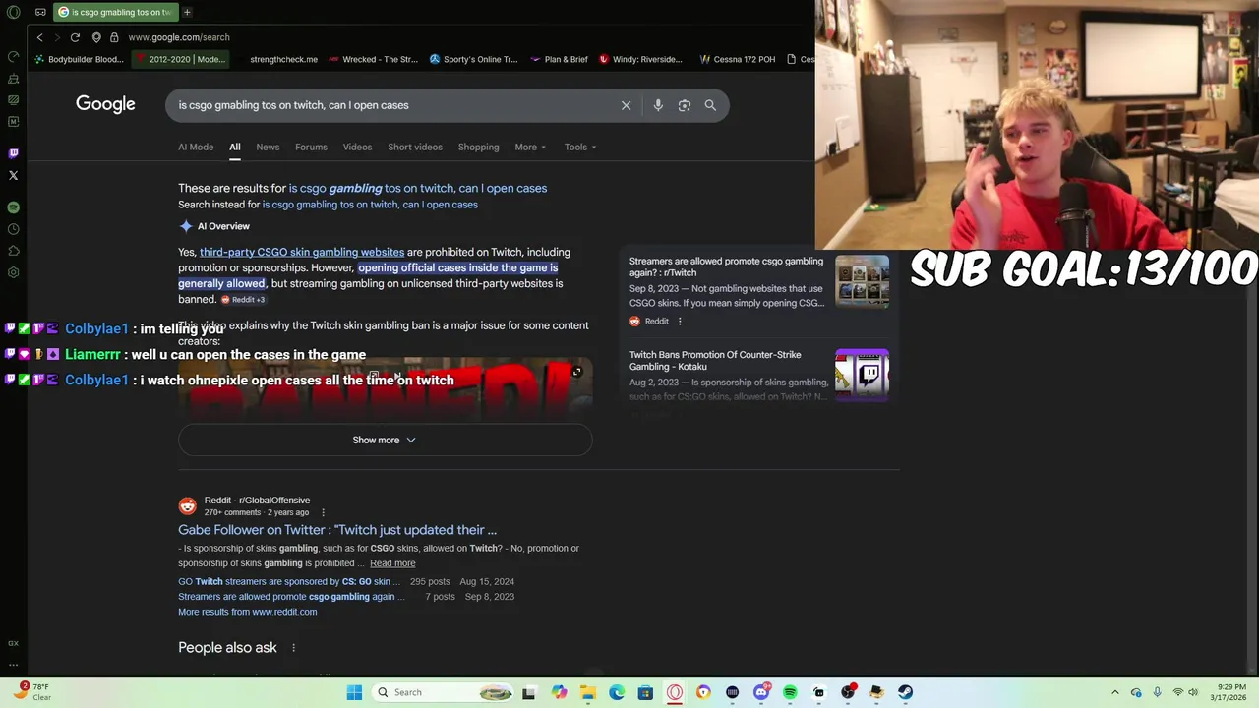Switch to Videos results tab
The width and height of the screenshot is (1259, 708).
(x=357, y=147)
